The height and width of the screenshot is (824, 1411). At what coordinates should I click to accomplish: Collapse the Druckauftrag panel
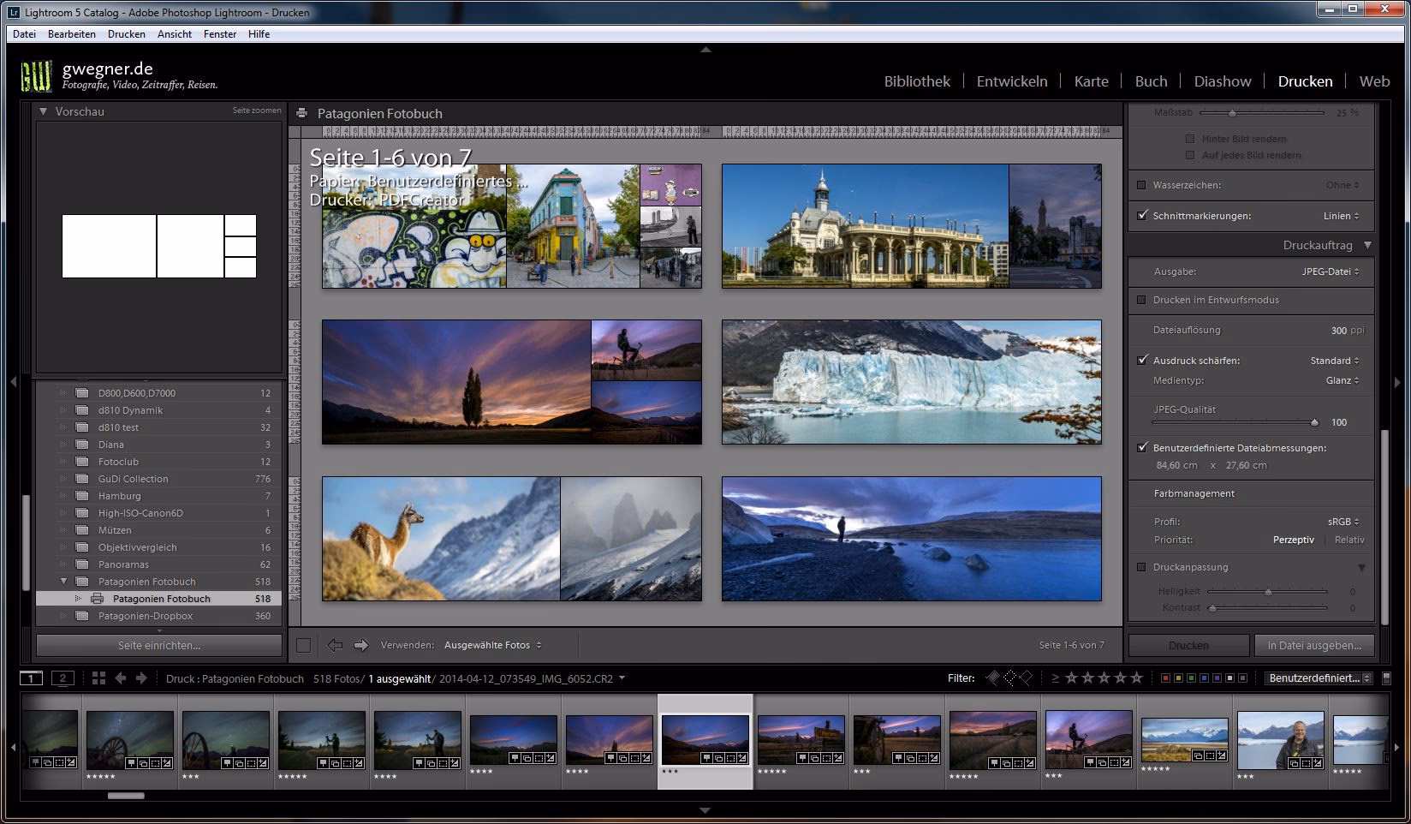tap(1367, 245)
